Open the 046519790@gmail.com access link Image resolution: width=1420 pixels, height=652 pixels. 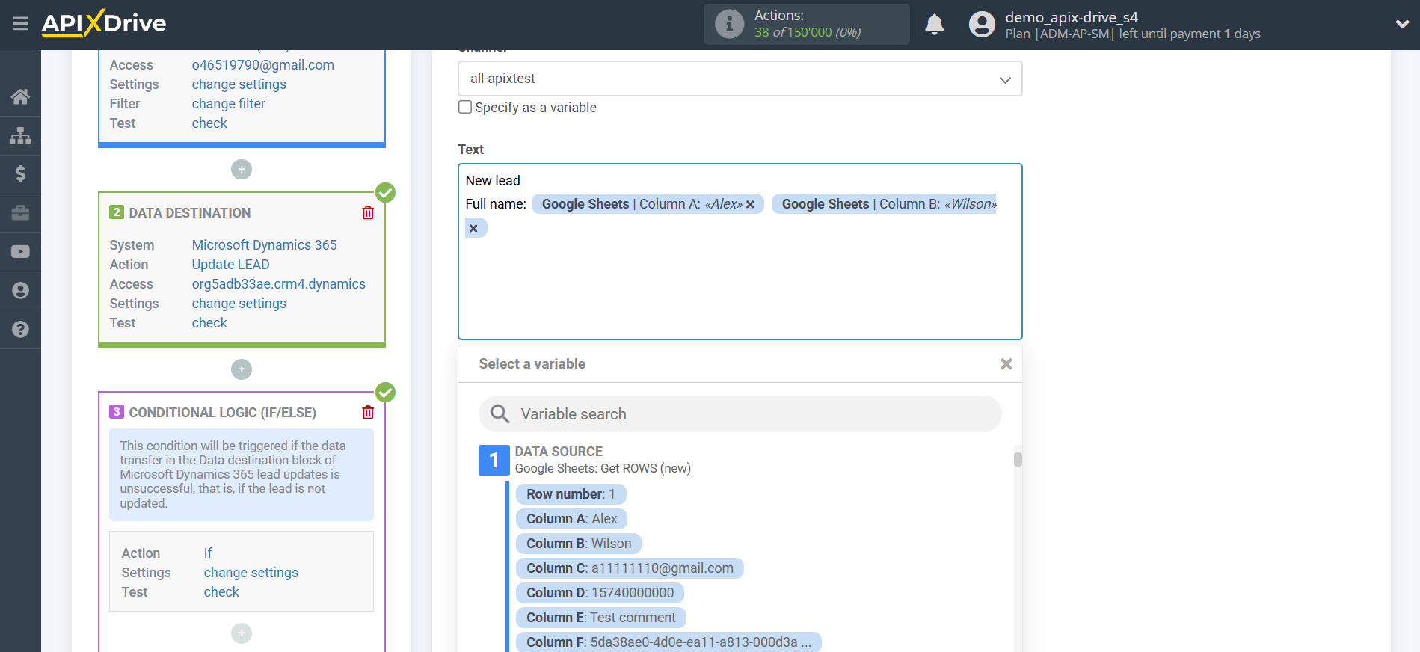262,65
